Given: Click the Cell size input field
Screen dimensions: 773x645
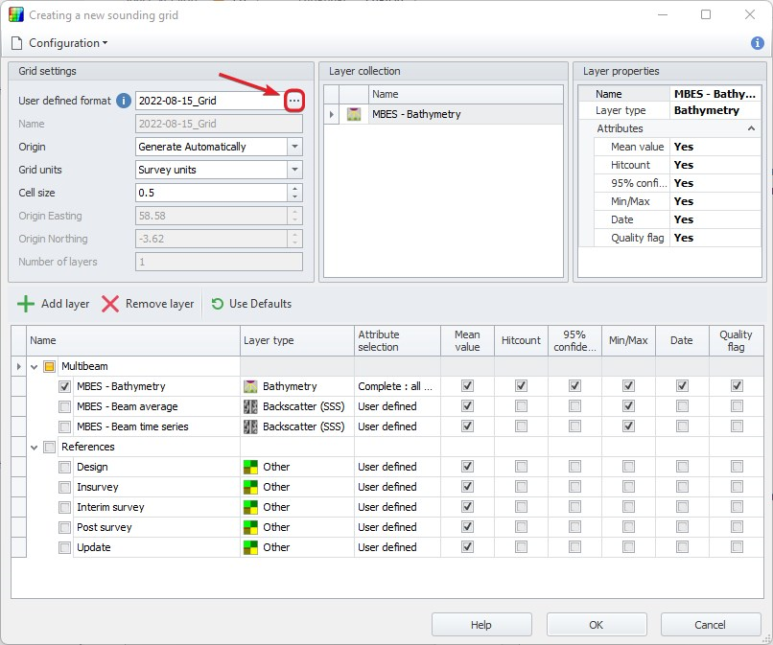Looking at the screenshot, I should point(211,193).
